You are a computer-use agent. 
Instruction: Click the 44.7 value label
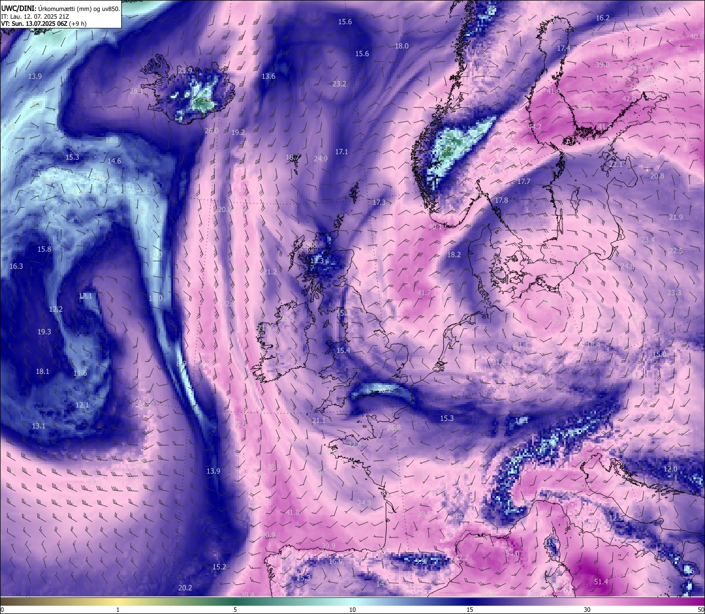(535, 127)
